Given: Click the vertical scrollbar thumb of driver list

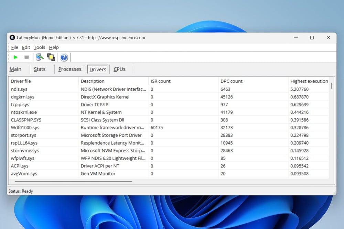Looking at the screenshot, I should pos(332,85).
